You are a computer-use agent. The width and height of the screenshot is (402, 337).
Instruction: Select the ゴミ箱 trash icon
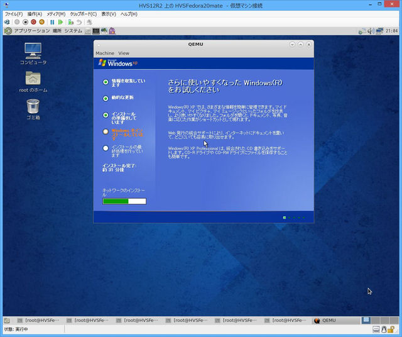[33, 109]
